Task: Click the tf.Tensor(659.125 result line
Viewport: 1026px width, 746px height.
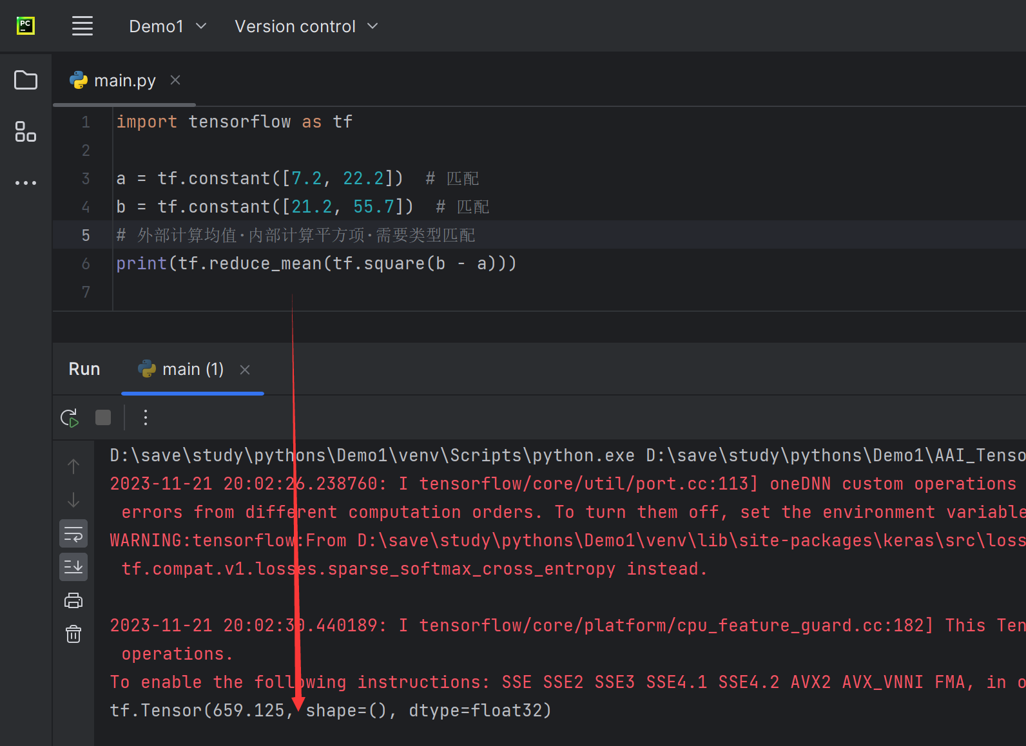Action: [331, 711]
